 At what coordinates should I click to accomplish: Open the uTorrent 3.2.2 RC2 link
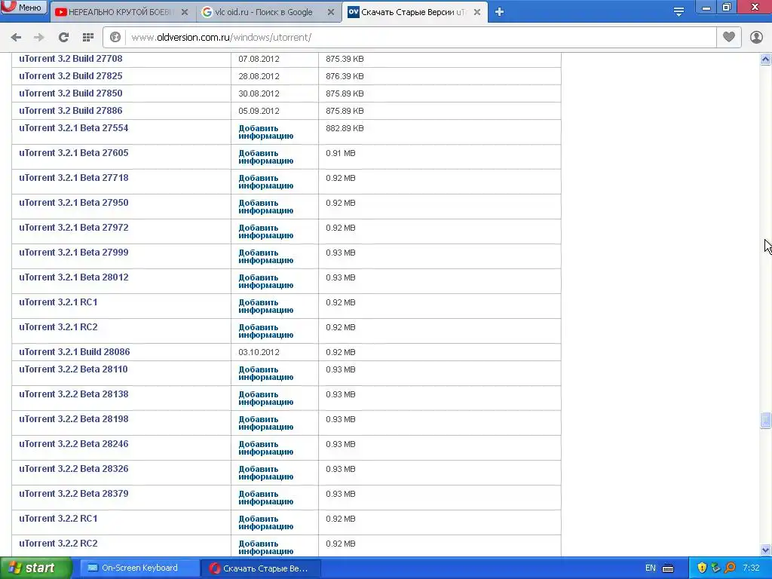coord(58,543)
